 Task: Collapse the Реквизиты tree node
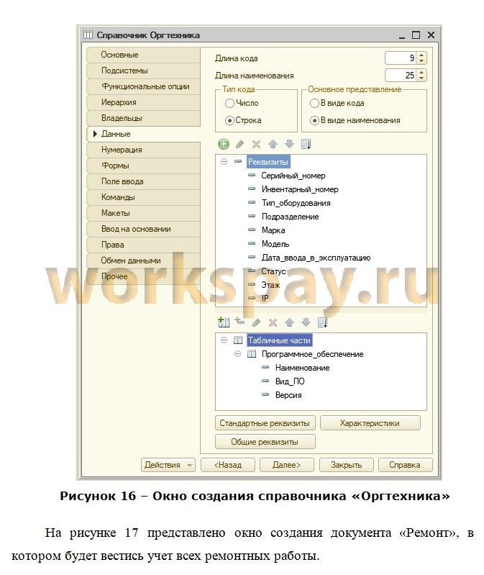tap(224, 162)
